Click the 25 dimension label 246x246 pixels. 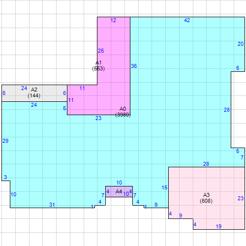click(x=101, y=51)
